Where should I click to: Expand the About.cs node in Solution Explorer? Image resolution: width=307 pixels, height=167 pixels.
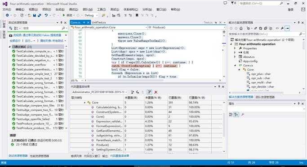235,57
